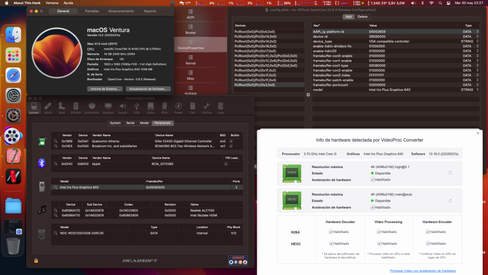Screen dimensions: 488x275
Task: Click the lock icon in Hackintool footer
Action: pyautogui.click(x=36, y=261)
